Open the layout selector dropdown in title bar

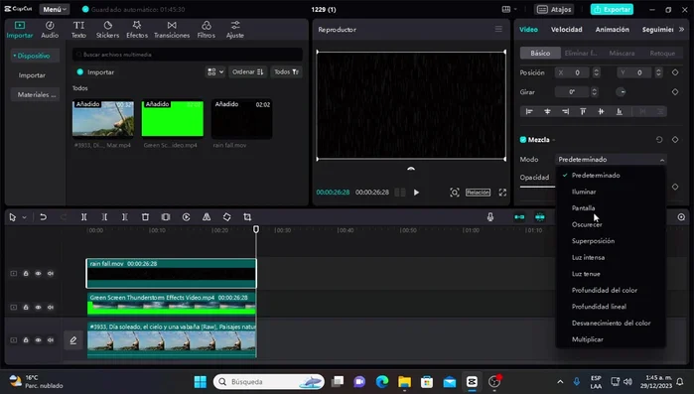pyautogui.click(x=509, y=9)
